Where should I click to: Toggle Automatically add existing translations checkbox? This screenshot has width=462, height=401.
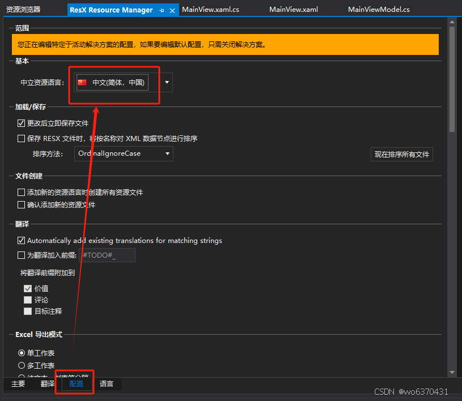(21, 241)
